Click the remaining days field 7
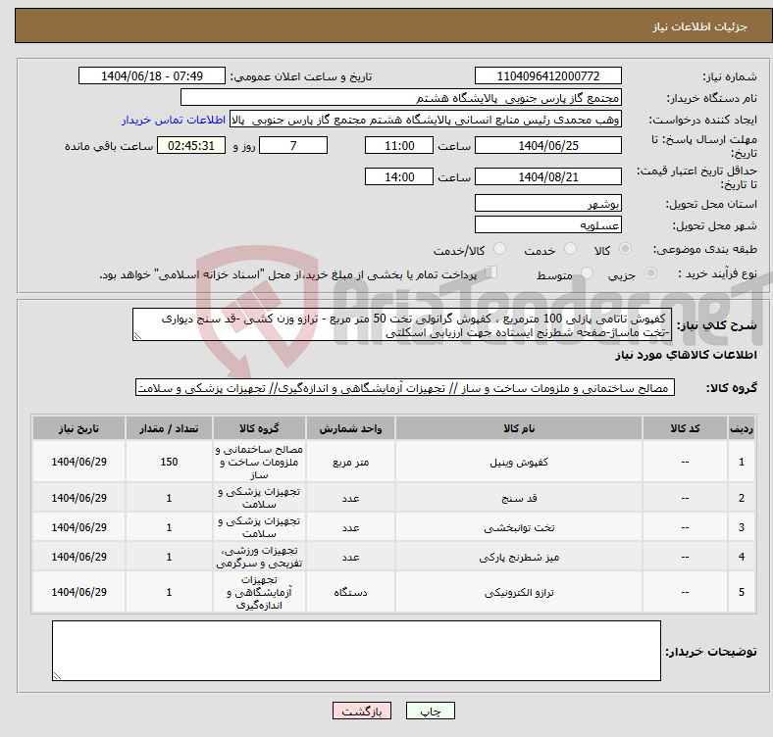This screenshot has height=737, width=773. (293, 145)
